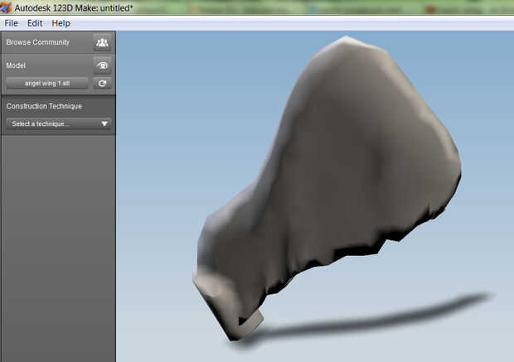The height and width of the screenshot is (362, 514).
Task: Click the Autodesk 123D Make app icon
Action: tap(6, 7)
